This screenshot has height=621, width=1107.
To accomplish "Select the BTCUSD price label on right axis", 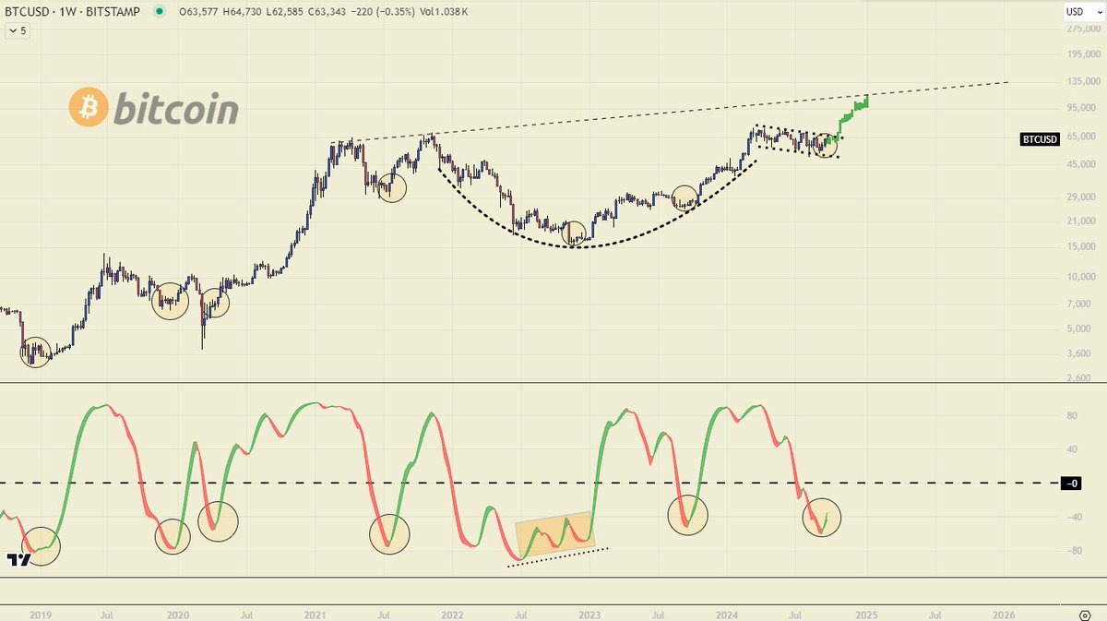I will coord(1038,140).
